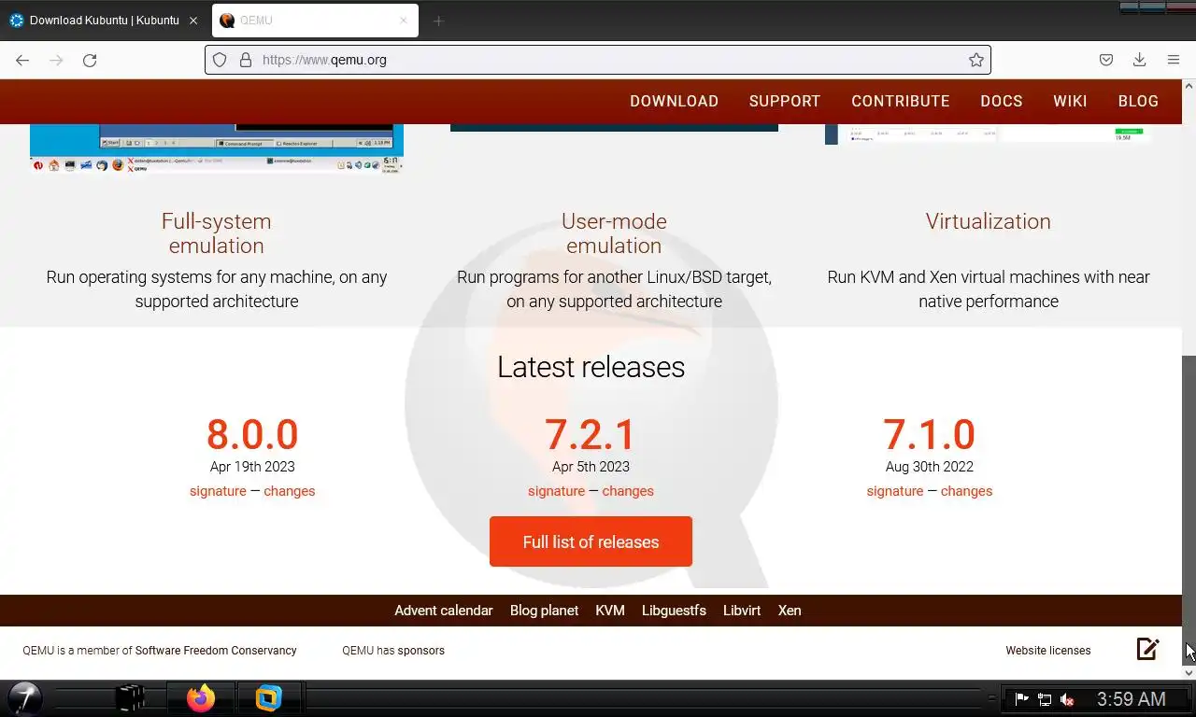Click the User-mode emulation heading
The width and height of the screenshot is (1196, 717).
click(x=614, y=233)
